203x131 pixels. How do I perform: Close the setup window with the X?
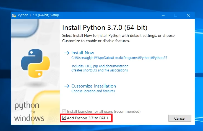pos(188,15)
